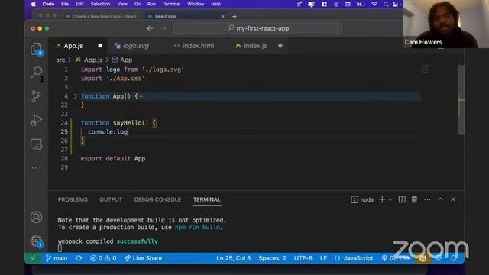Split the terminal pane
The width and height of the screenshot is (489, 275).
point(402,199)
